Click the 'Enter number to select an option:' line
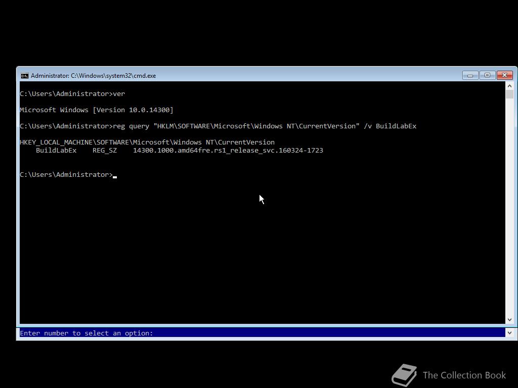Screen dimensions: 518x388 87,333
